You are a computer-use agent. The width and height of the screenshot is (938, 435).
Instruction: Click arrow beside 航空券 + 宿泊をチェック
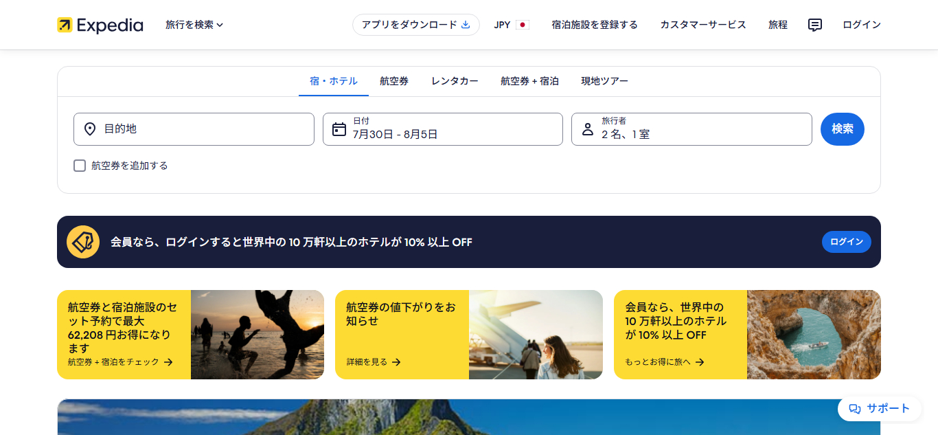point(168,362)
